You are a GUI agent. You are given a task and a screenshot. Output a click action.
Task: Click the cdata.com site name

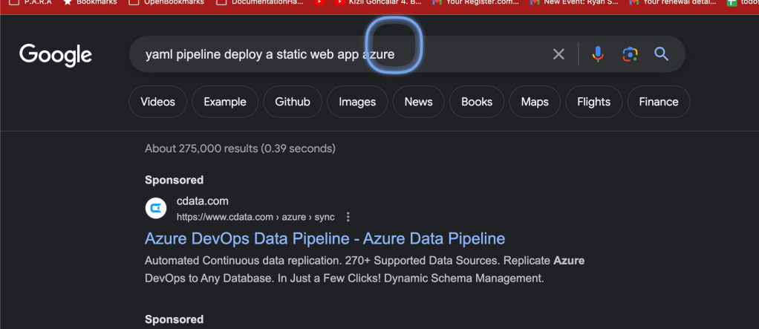(x=202, y=201)
